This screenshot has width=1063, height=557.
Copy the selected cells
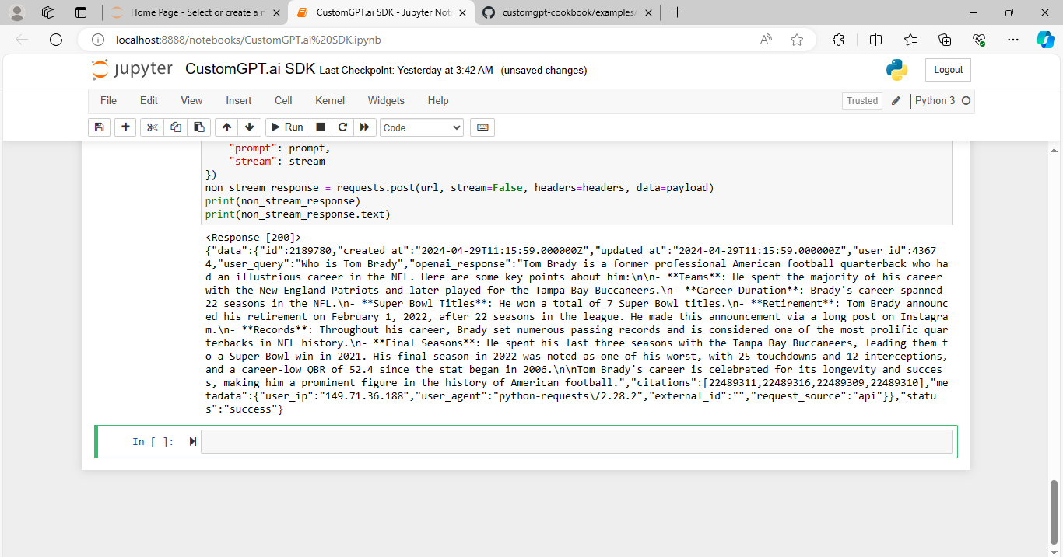click(177, 127)
